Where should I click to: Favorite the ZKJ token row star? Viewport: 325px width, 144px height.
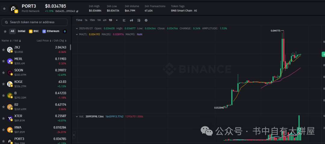3,50
